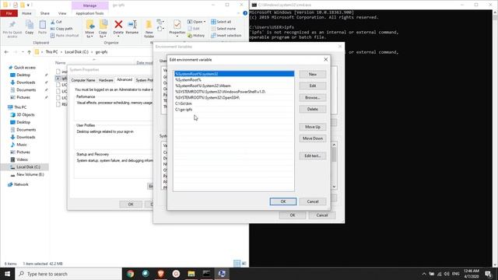Image resolution: width=498 pixels, height=280 pixels.
Task: Click the Browse... button
Action: (313, 97)
